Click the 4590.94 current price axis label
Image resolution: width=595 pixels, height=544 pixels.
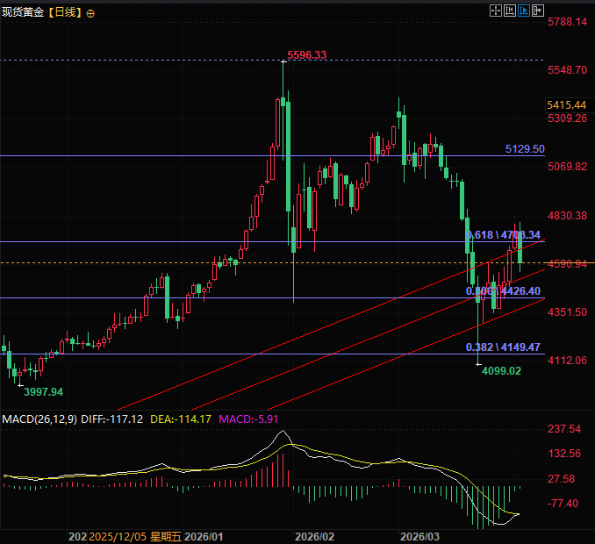tap(567, 263)
